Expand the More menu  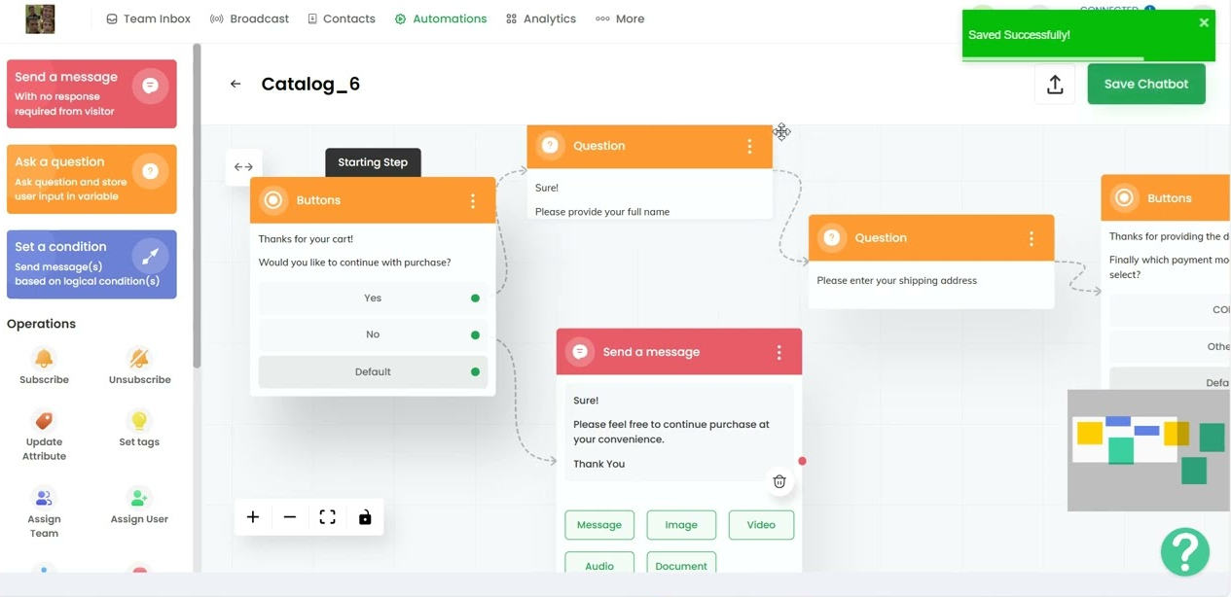(x=620, y=18)
